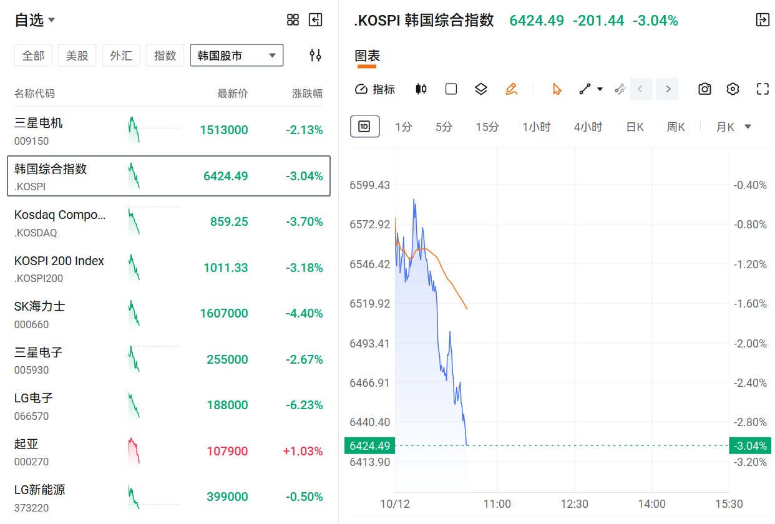Open the watchlist filter settings sliders icon

316,56
